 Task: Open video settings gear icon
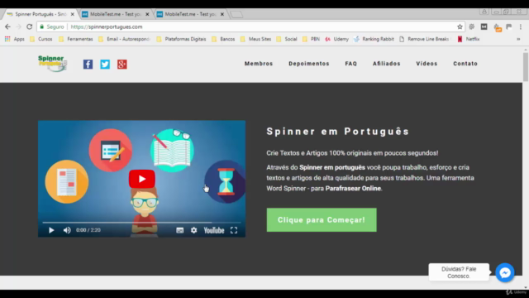[x=193, y=230]
